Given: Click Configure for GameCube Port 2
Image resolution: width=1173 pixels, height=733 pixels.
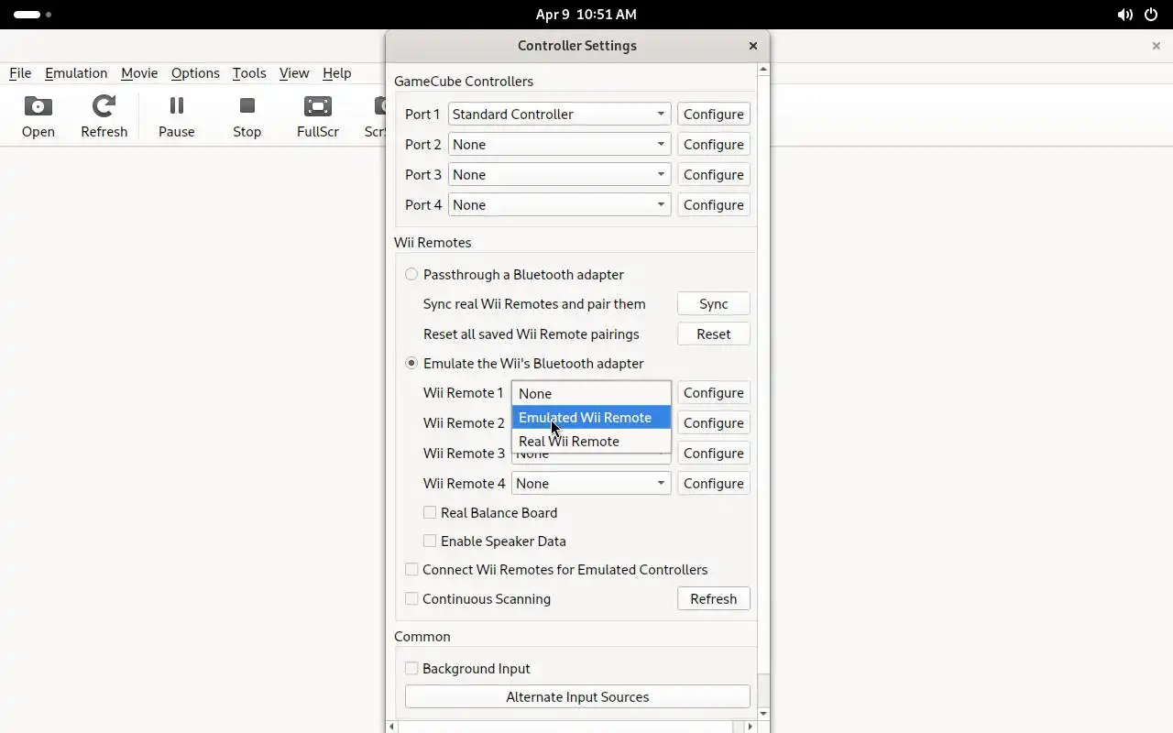Looking at the screenshot, I should [714, 144].
